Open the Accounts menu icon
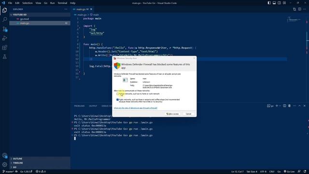Image resolution: width=309 pixels, height=174 pixels. click(4, 155)
